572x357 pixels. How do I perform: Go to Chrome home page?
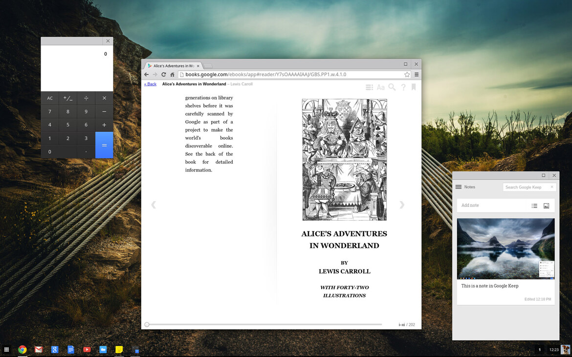172,74
